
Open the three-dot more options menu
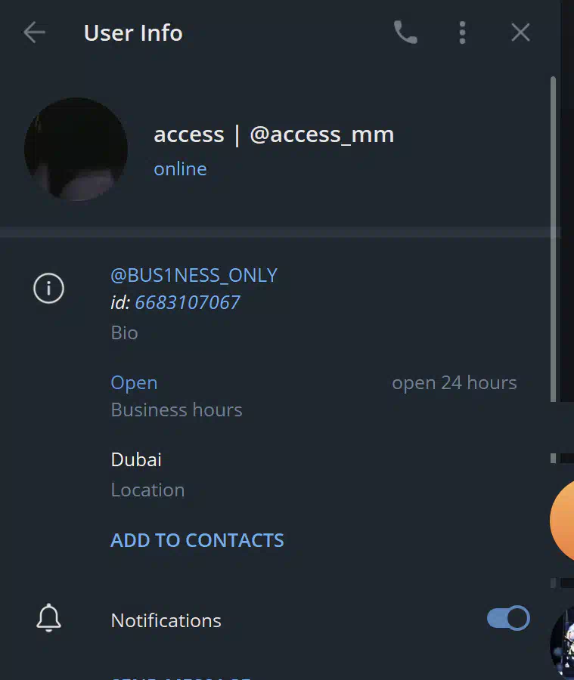point(462,32)
